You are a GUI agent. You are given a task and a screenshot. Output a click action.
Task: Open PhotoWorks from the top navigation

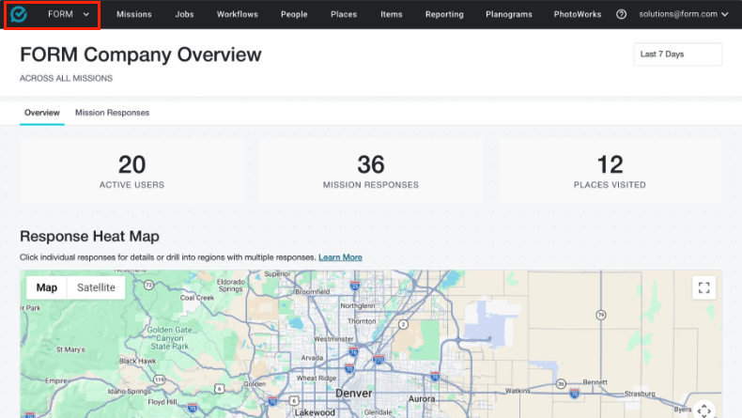click(578, 14)
